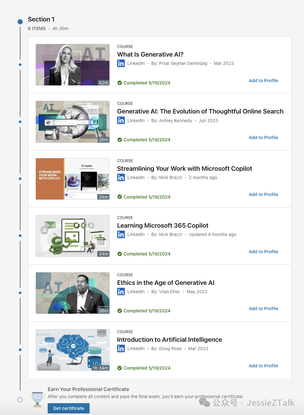The image size is (304, 415).
Task: Open Streamlining Your Work with Microsoft Copilot title
Action: point(185,168)
